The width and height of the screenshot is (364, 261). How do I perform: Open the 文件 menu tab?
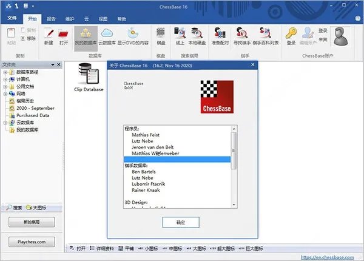tap(11, 19)
